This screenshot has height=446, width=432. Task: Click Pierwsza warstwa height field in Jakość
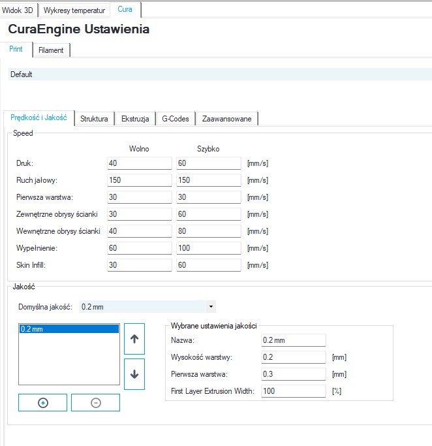click(293, 374)
